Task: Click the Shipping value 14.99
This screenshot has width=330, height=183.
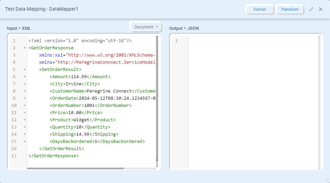Action: pyautogui.click(x=83, y=134)
